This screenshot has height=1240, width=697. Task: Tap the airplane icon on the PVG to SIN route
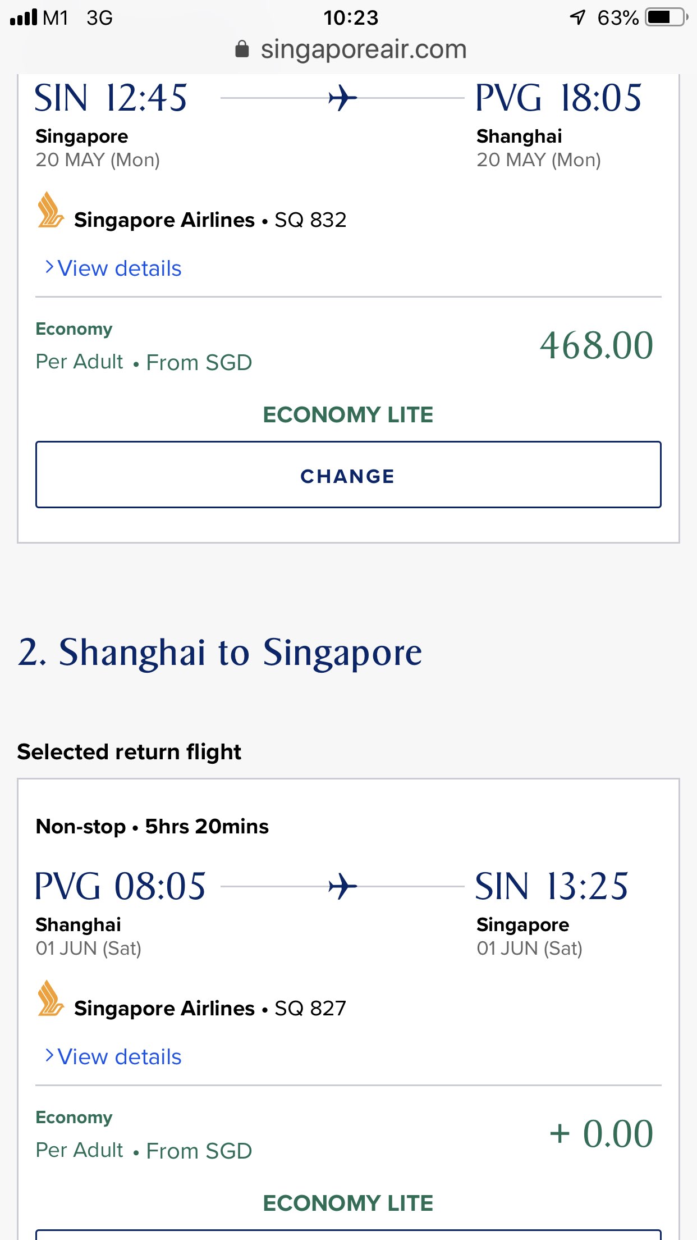pyautogui.click(x=342, y=887)
